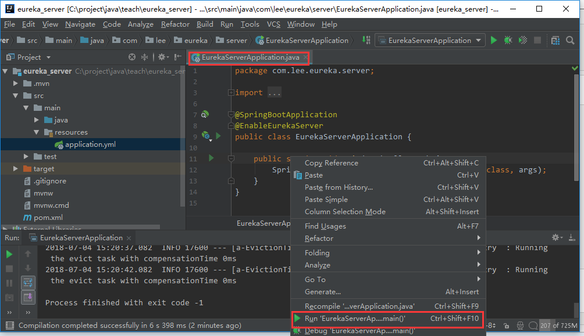
Task: Jump up the stack trace in the Run panel
Action: click(28, 254)
